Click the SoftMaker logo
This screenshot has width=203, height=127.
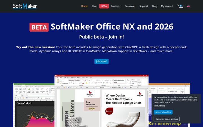click(x=25, y=6)
